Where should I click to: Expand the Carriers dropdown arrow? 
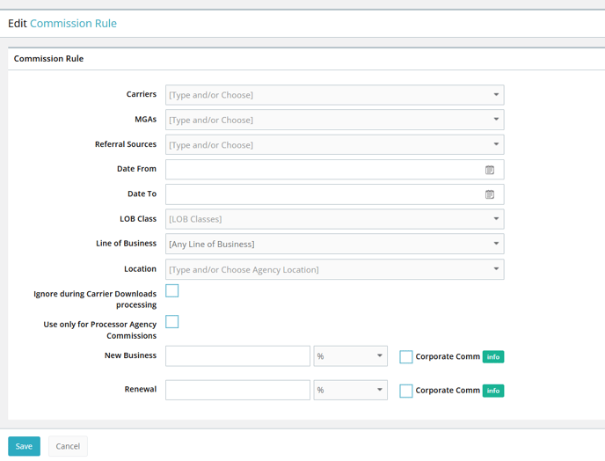coord(496,95)
